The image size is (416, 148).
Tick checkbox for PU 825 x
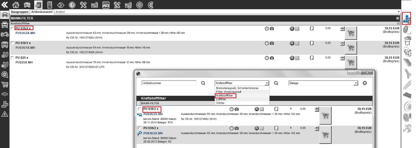point(12,58)
